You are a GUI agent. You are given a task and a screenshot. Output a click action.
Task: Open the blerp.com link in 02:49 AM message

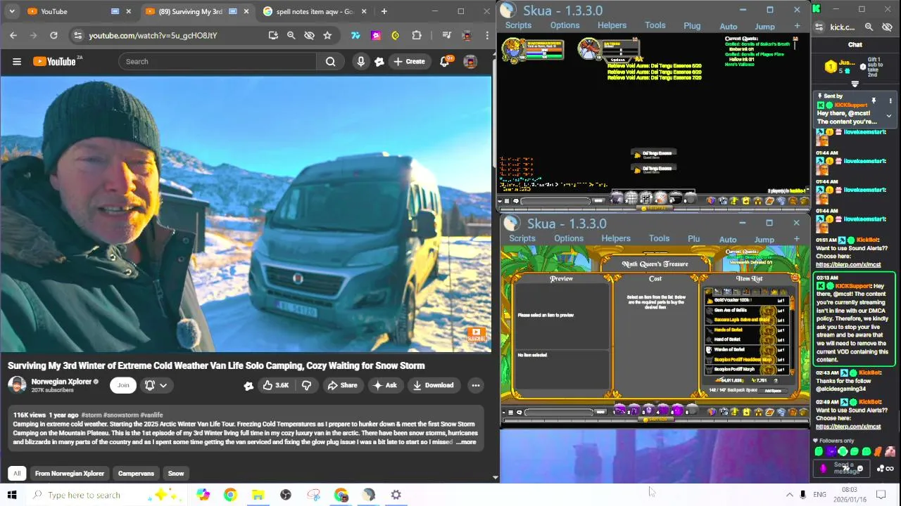(x=848, y=427)
